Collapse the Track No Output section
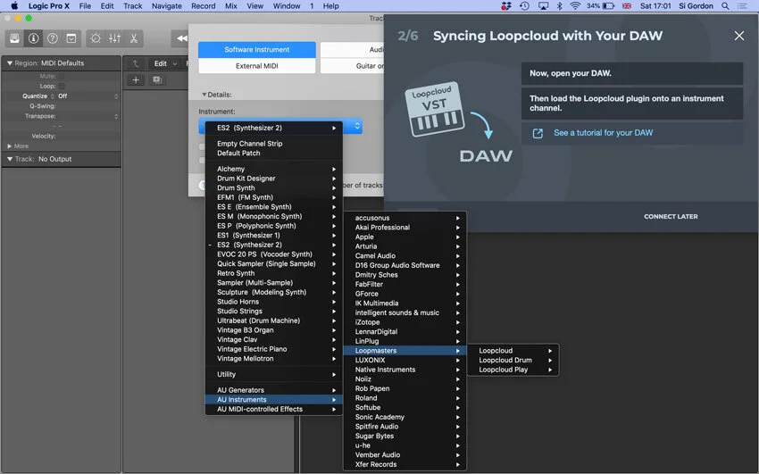Screen dimensions: 759x474 (9, 159)
